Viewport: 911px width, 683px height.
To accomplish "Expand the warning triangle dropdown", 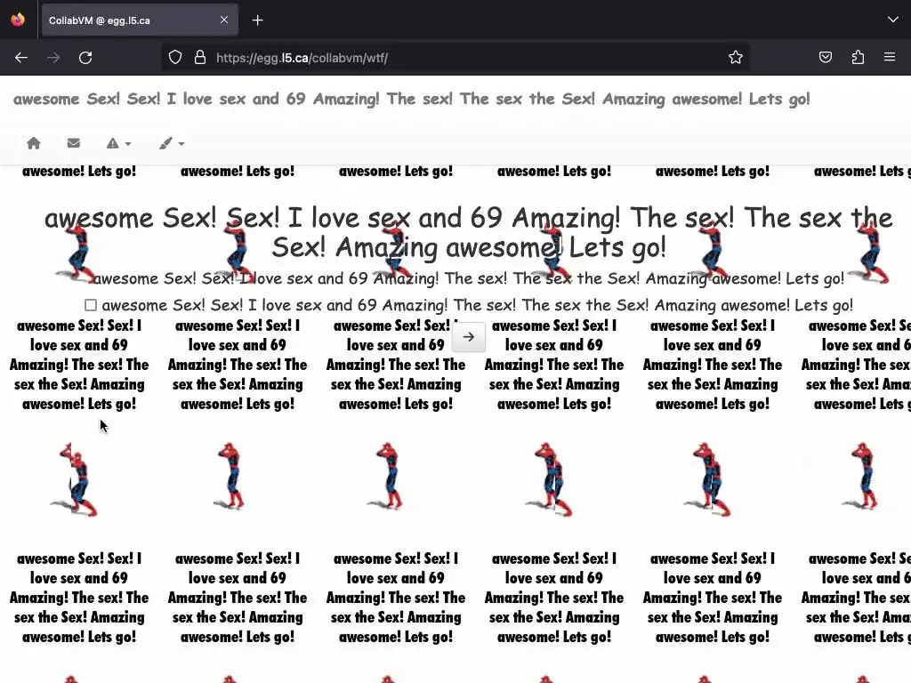I will pos(118,143).
